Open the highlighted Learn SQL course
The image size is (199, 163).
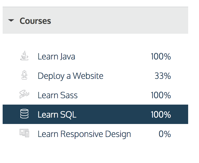coord(57,114)
